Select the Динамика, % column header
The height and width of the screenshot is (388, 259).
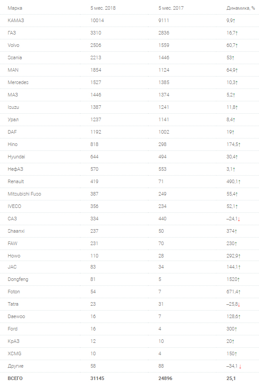pos(241,8)
